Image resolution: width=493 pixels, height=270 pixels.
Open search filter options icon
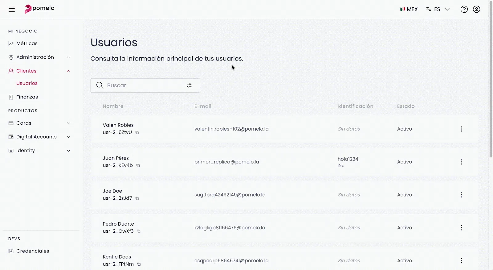(x=189, y=85)
